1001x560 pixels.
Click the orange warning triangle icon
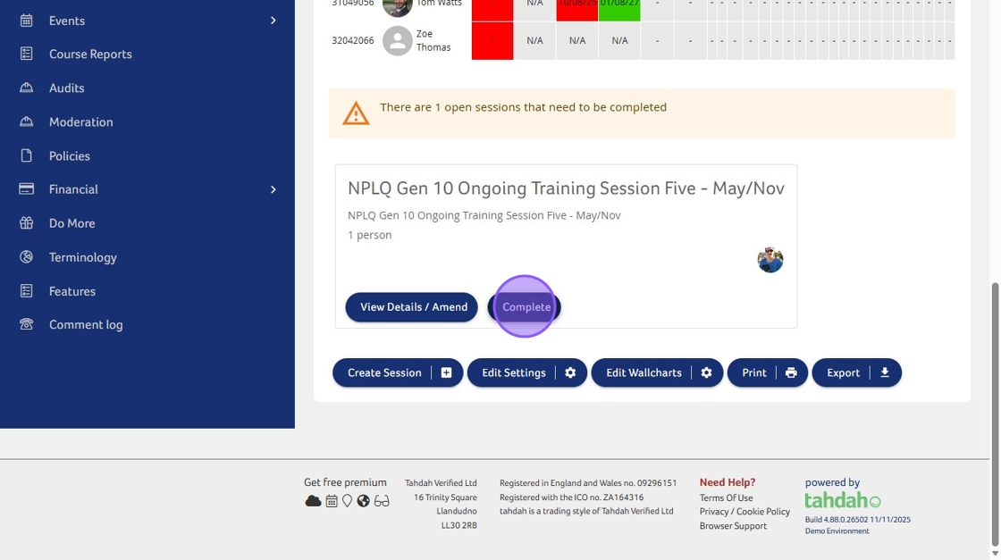pyautogui.click(x=356, y=113)
